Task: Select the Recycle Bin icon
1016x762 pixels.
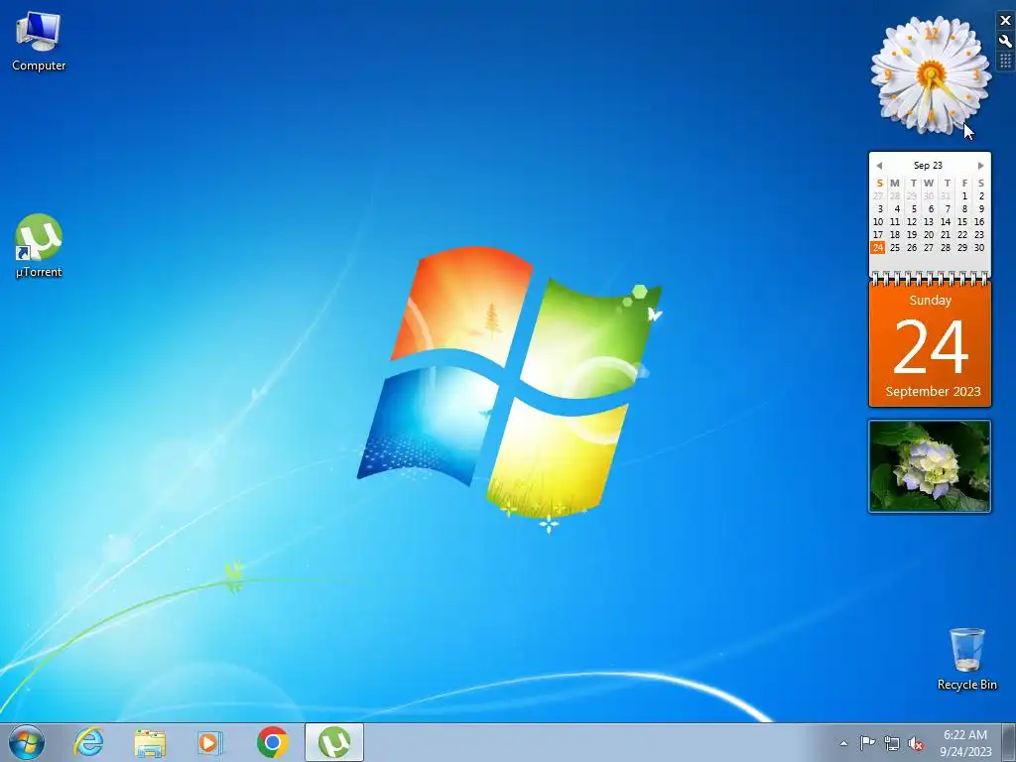Action: tap(966, 659)
